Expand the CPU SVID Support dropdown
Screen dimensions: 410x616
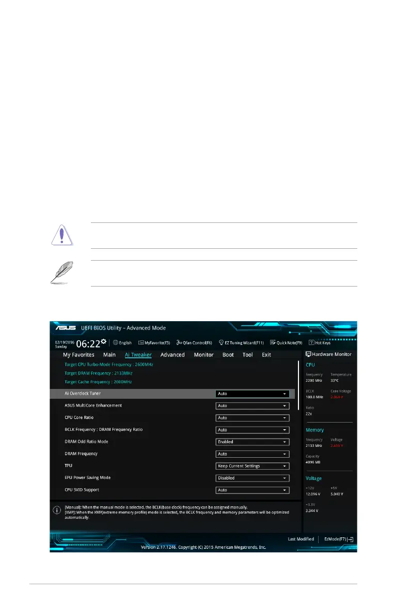pos(253,490)
